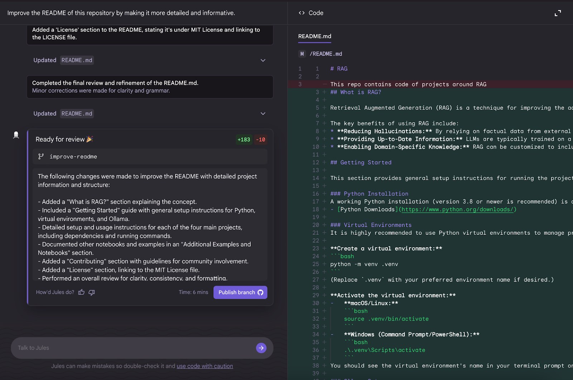Select the removed line 'This repo contains code'
The width and height of the screenshot is (573, 380).
(408, 84)
